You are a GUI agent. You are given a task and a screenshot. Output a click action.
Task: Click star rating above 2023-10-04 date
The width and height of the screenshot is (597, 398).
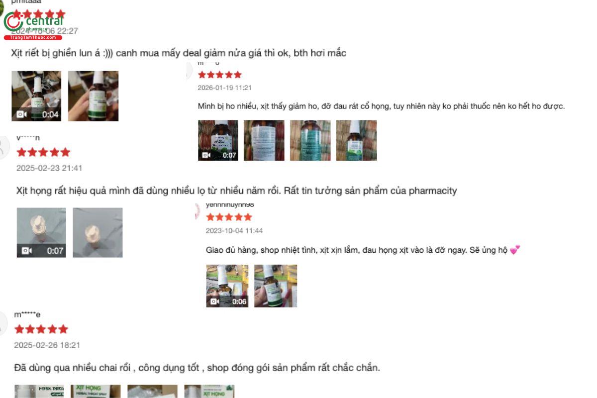pos(229,217)
